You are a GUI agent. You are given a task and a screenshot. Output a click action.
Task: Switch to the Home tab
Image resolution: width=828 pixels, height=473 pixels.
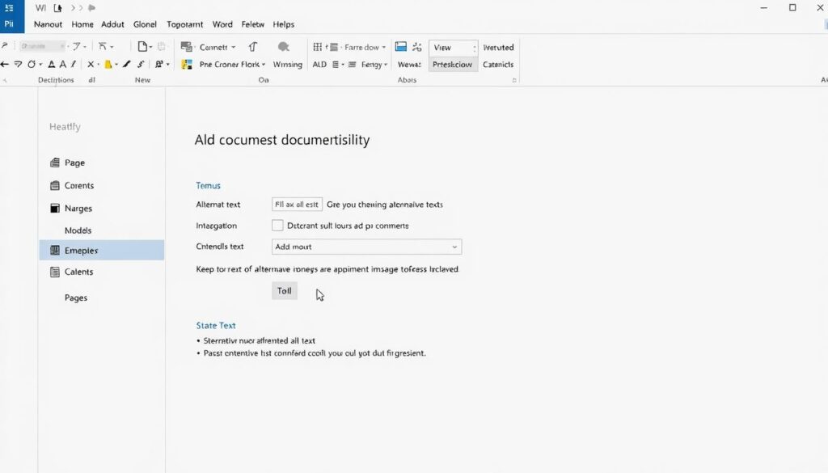pyautogui.click(x=82, y=24)
